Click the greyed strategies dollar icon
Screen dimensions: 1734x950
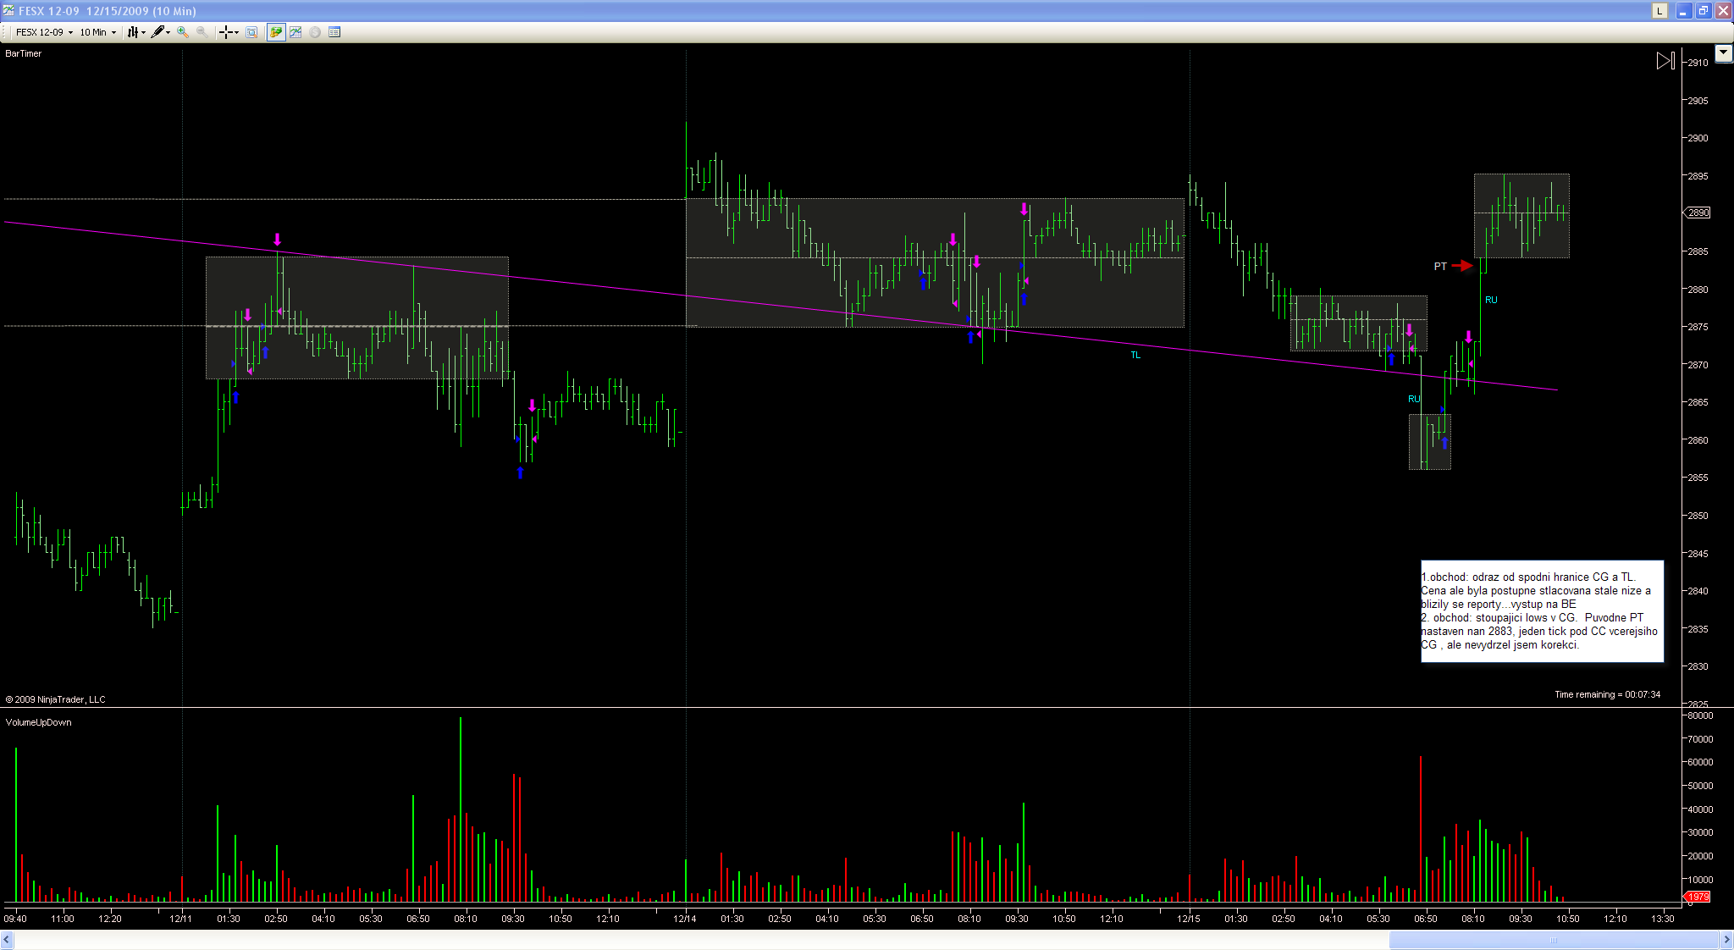(x=315, y=32)
